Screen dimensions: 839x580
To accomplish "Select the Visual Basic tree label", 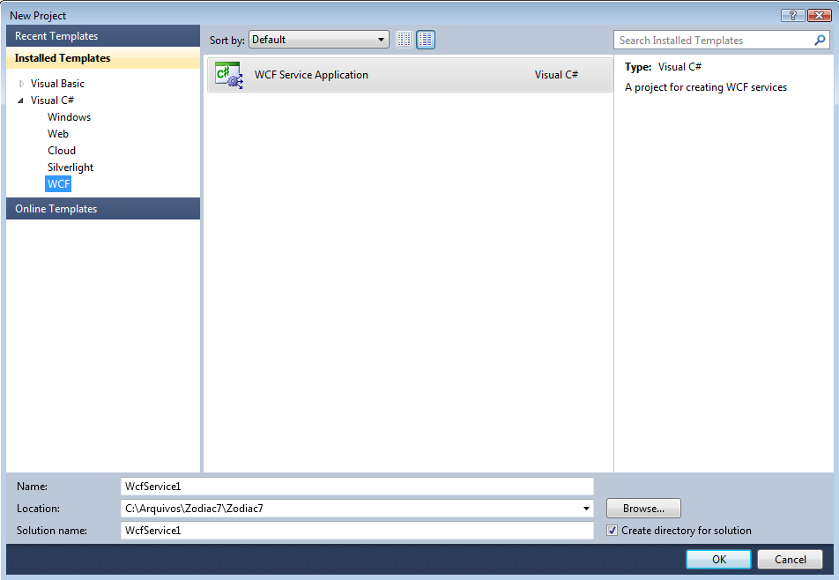I will pos(57,84).
